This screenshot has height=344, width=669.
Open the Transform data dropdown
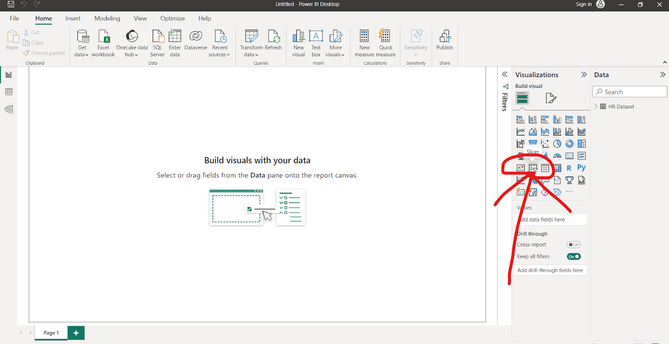pos(251,43)
